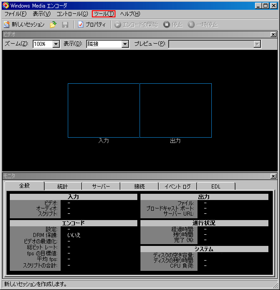Close the Monitor (モニタ) panel
Screen dimensions: 280x290
point(273,176)
